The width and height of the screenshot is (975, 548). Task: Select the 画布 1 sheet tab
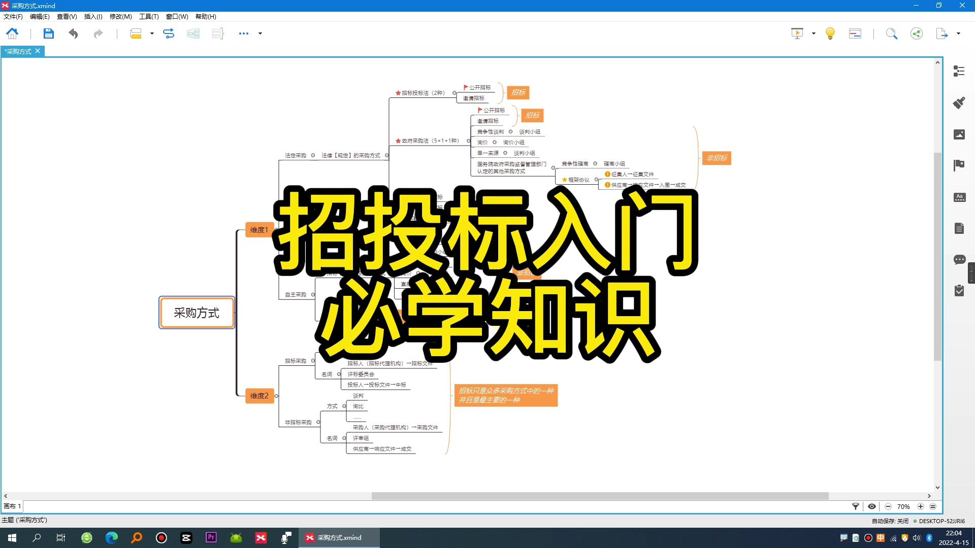[12, 506]
